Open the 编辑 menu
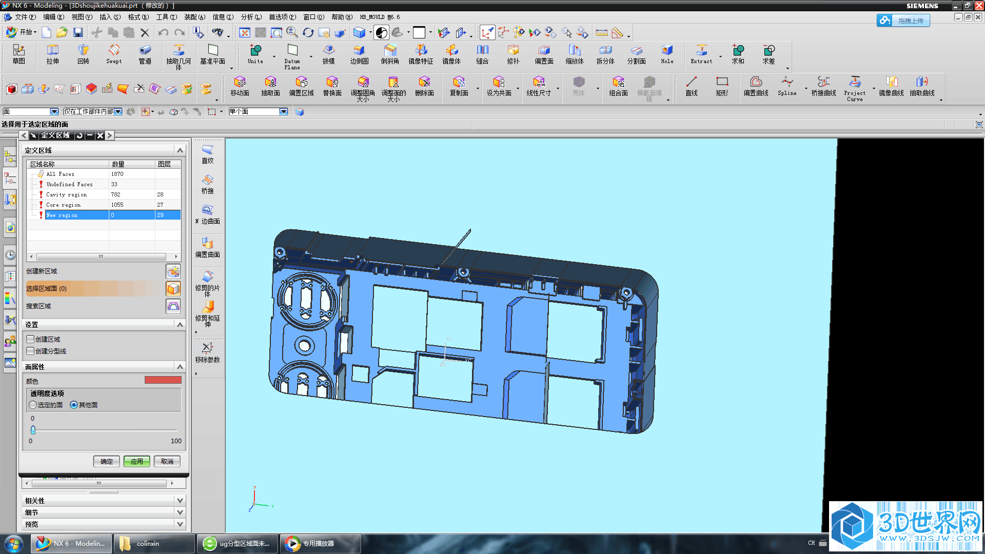This screenshot has width=985, height=554. click(x=53, y=17)
